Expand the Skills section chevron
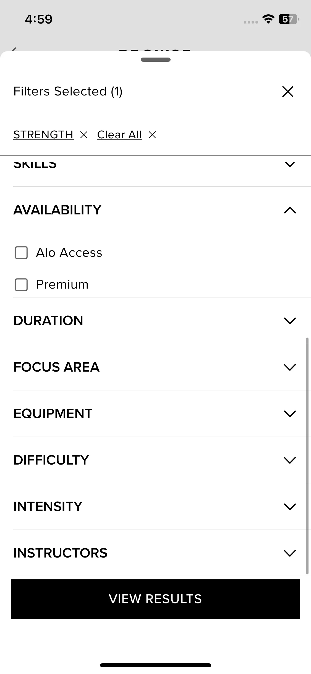The image size is (311, 674). [x=290, y=165]
